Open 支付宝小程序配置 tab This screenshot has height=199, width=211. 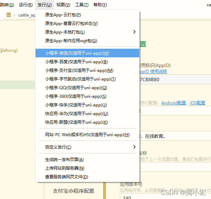[73, 191]
